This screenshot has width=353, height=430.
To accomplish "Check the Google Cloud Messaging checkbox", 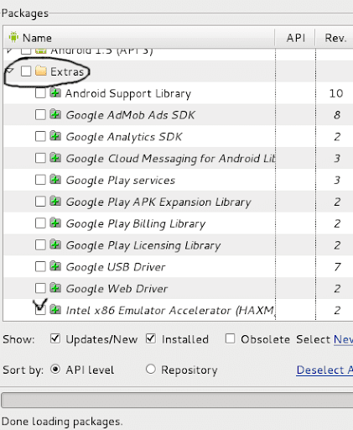I will (40, 158).
